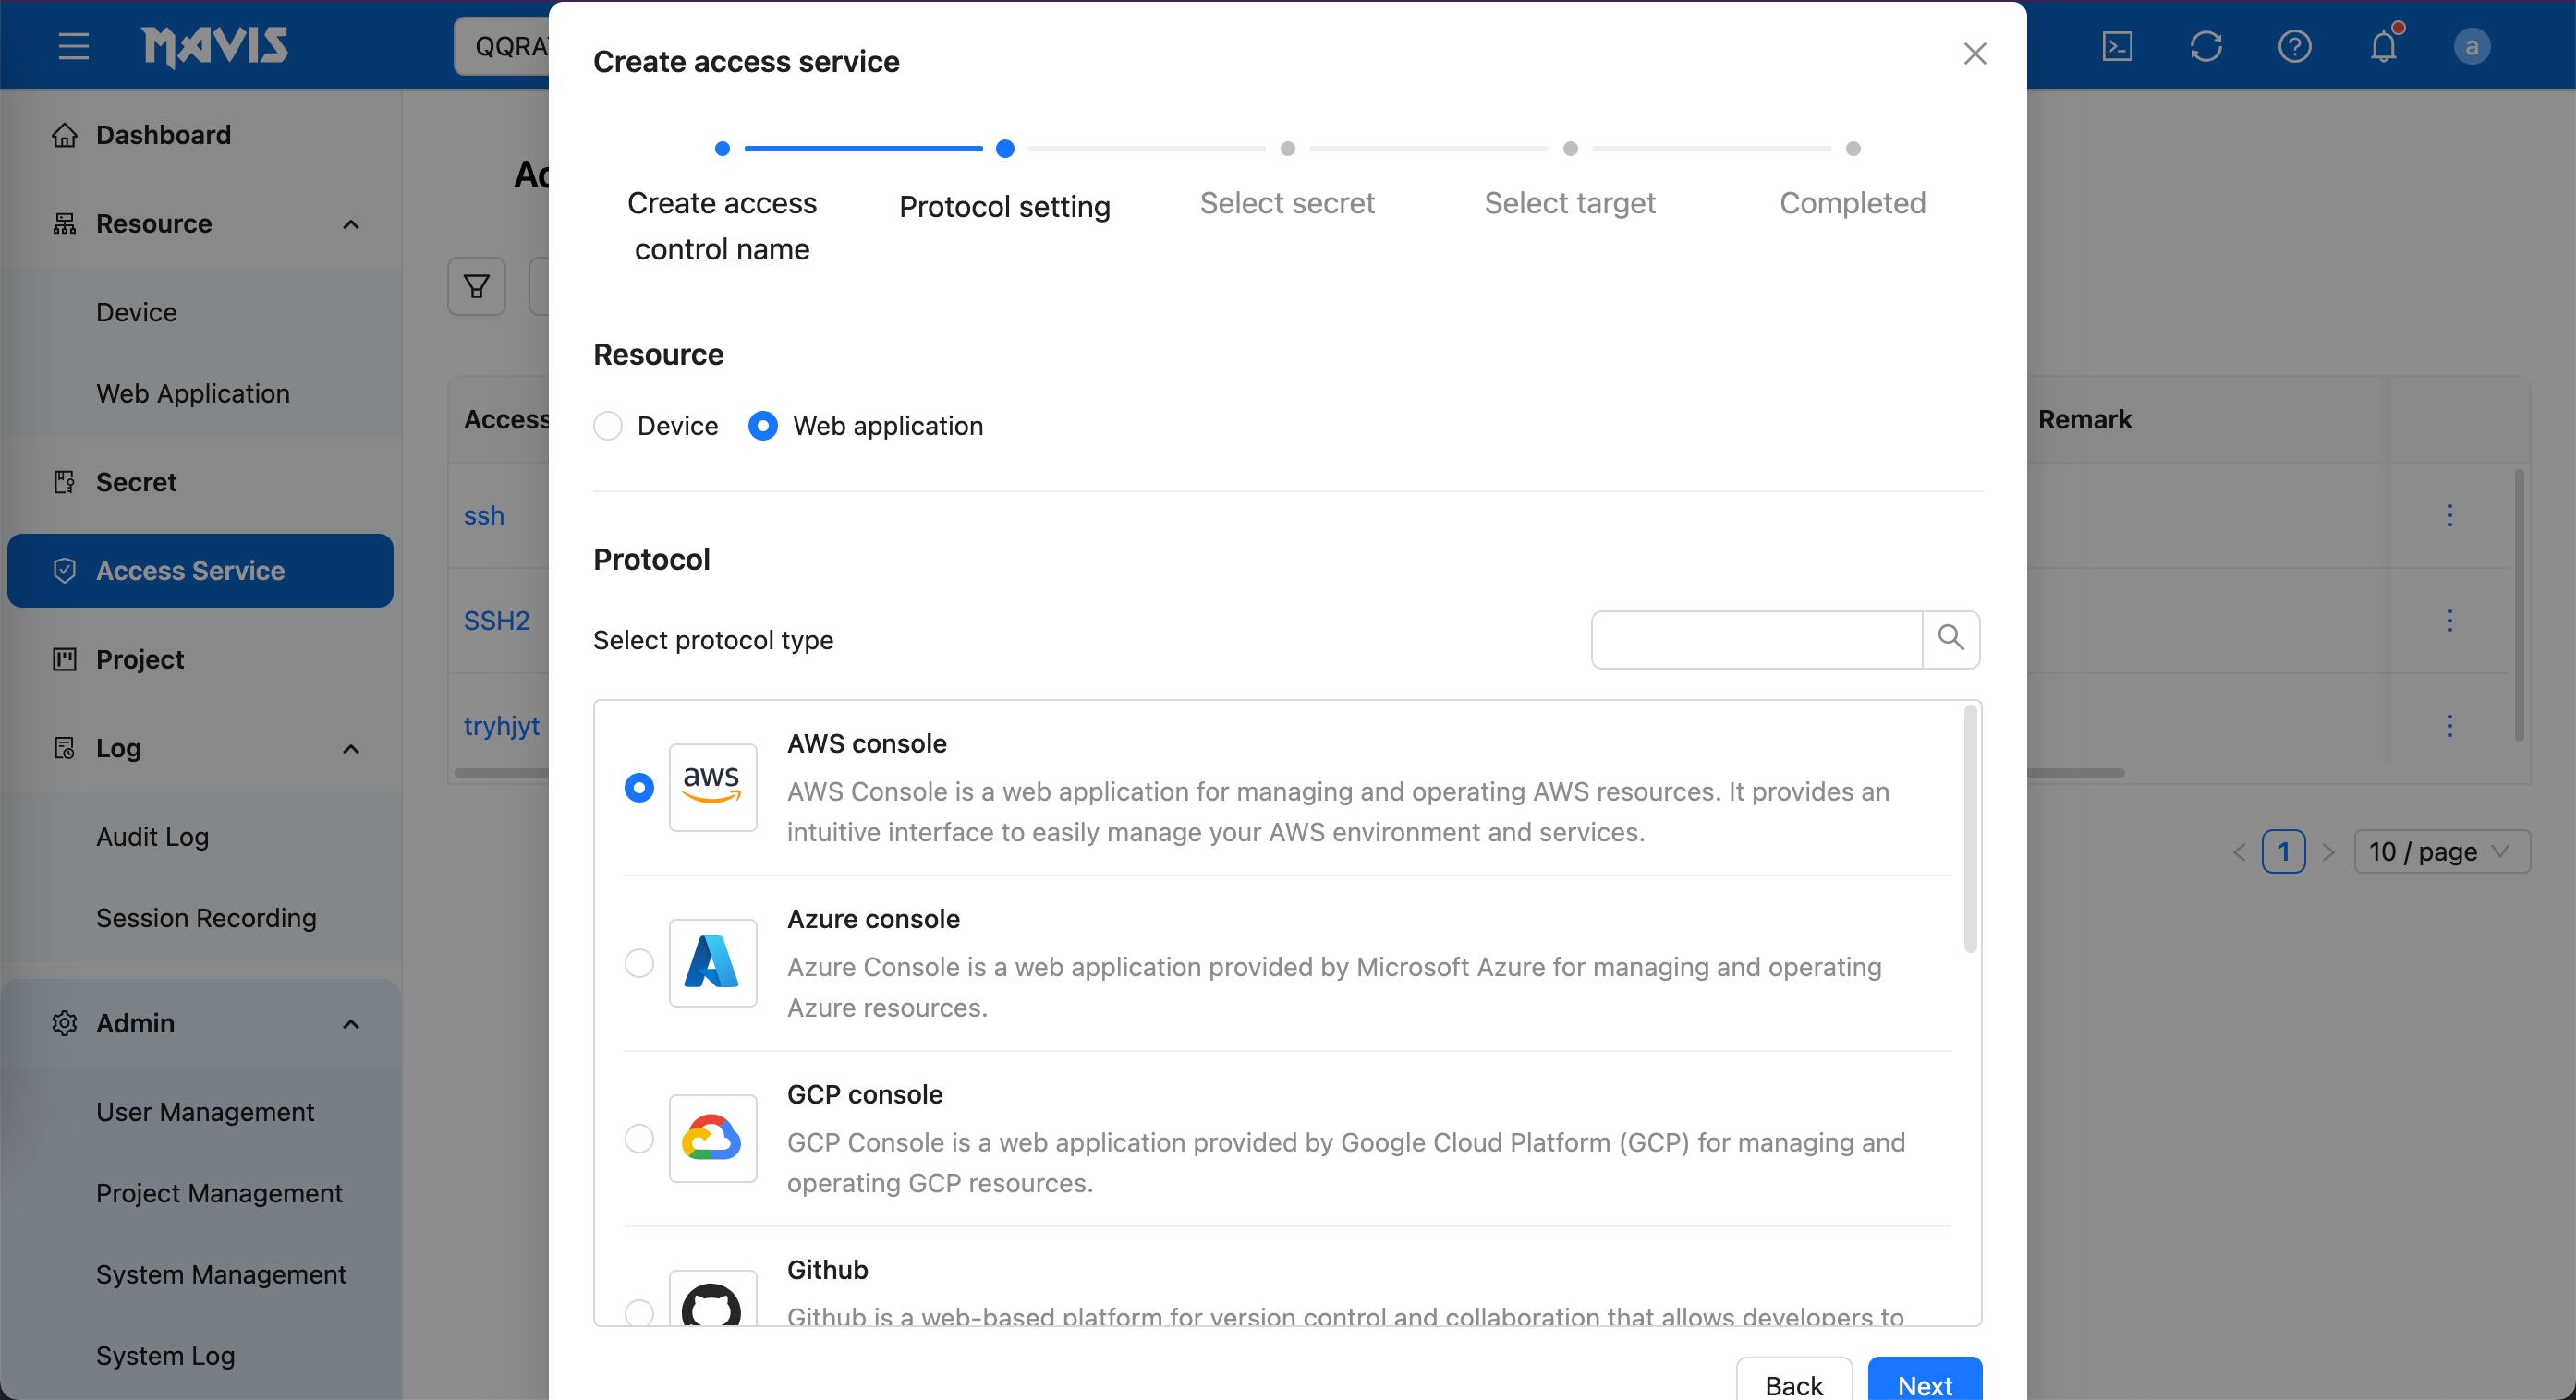Click the Next button

[x=1923, y=1385]
